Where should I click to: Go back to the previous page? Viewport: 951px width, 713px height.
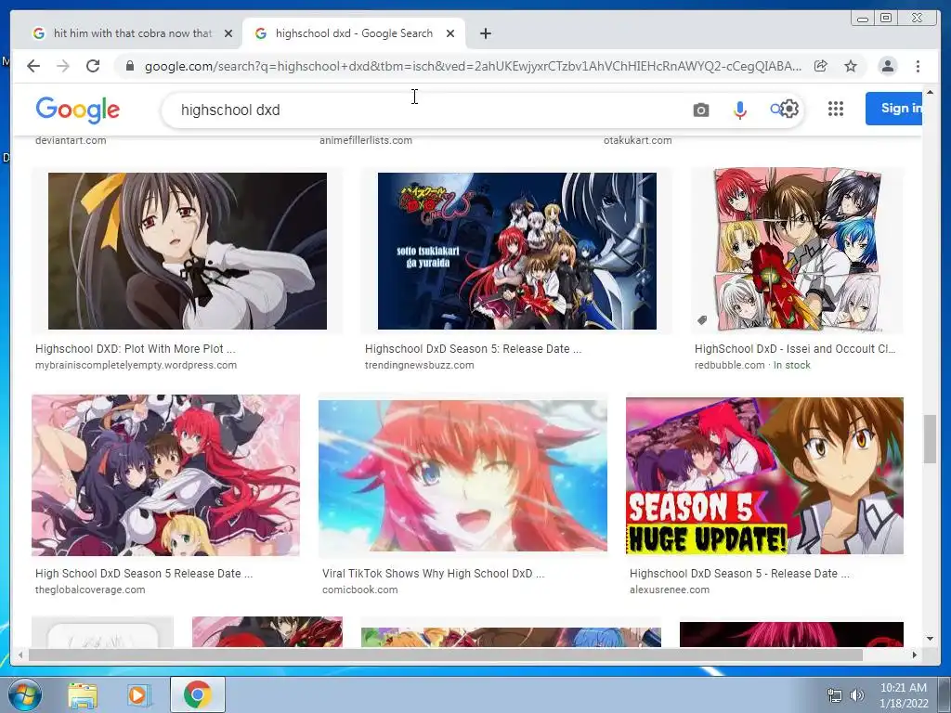tap(33, 66)
